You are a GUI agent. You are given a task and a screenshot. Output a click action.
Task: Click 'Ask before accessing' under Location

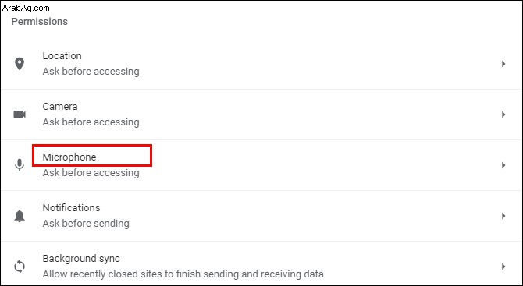click(x=91, y=72)
